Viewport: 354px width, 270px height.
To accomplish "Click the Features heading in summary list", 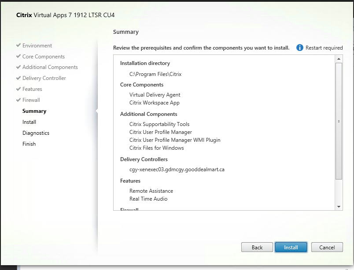I will click(x=130, y=181).
